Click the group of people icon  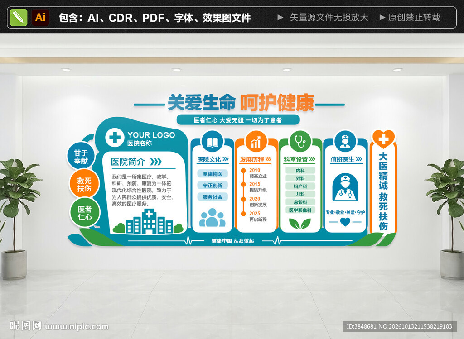[x=212, y=218]
